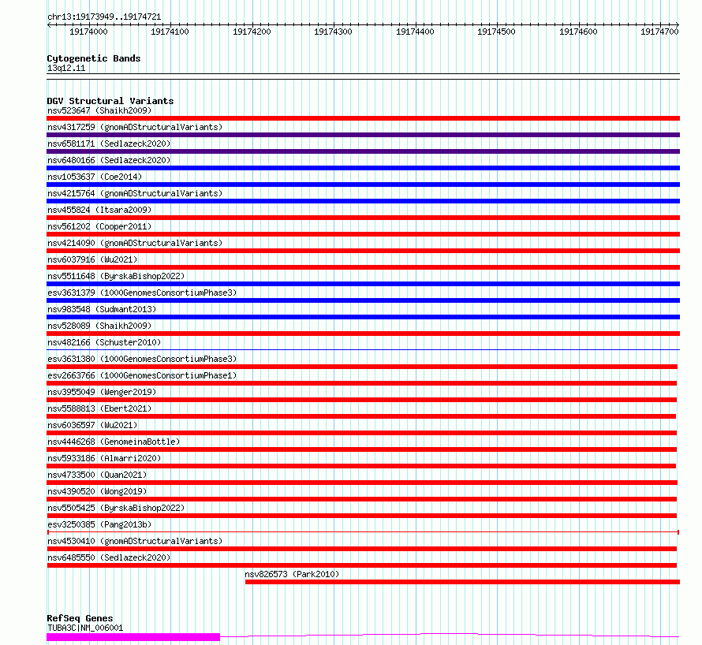Image resolution: width=702 pixels, height=645 pixels.
Task: Select the nsv482166 (Schuster2010) label
Action: 104,342
